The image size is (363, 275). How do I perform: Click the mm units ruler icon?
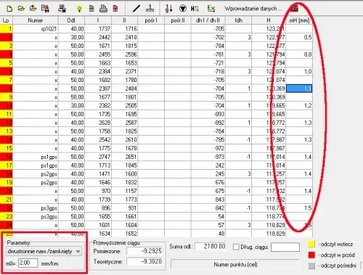(x=150, y=9)
